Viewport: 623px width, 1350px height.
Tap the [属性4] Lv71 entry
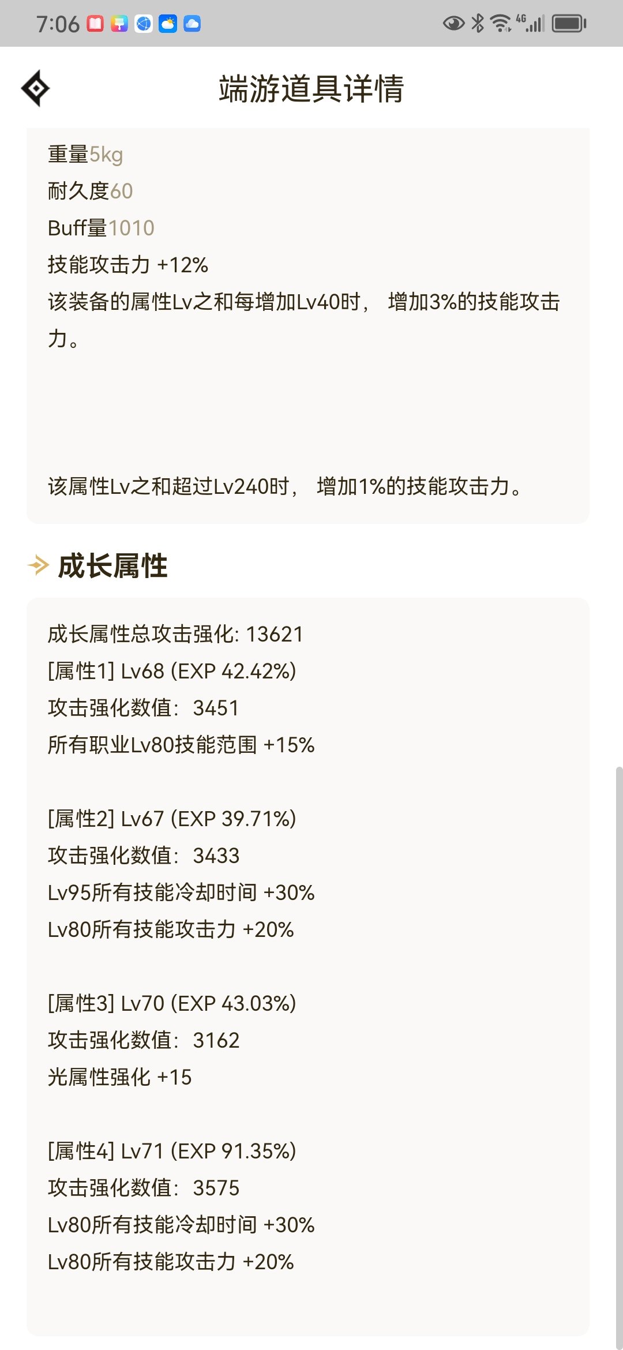172,1151
